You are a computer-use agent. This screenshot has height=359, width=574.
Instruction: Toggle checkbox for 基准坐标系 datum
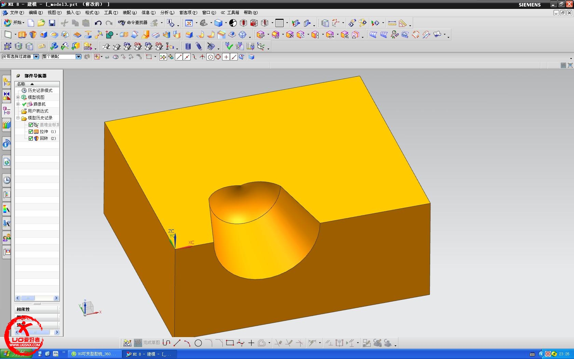[31, 124]
